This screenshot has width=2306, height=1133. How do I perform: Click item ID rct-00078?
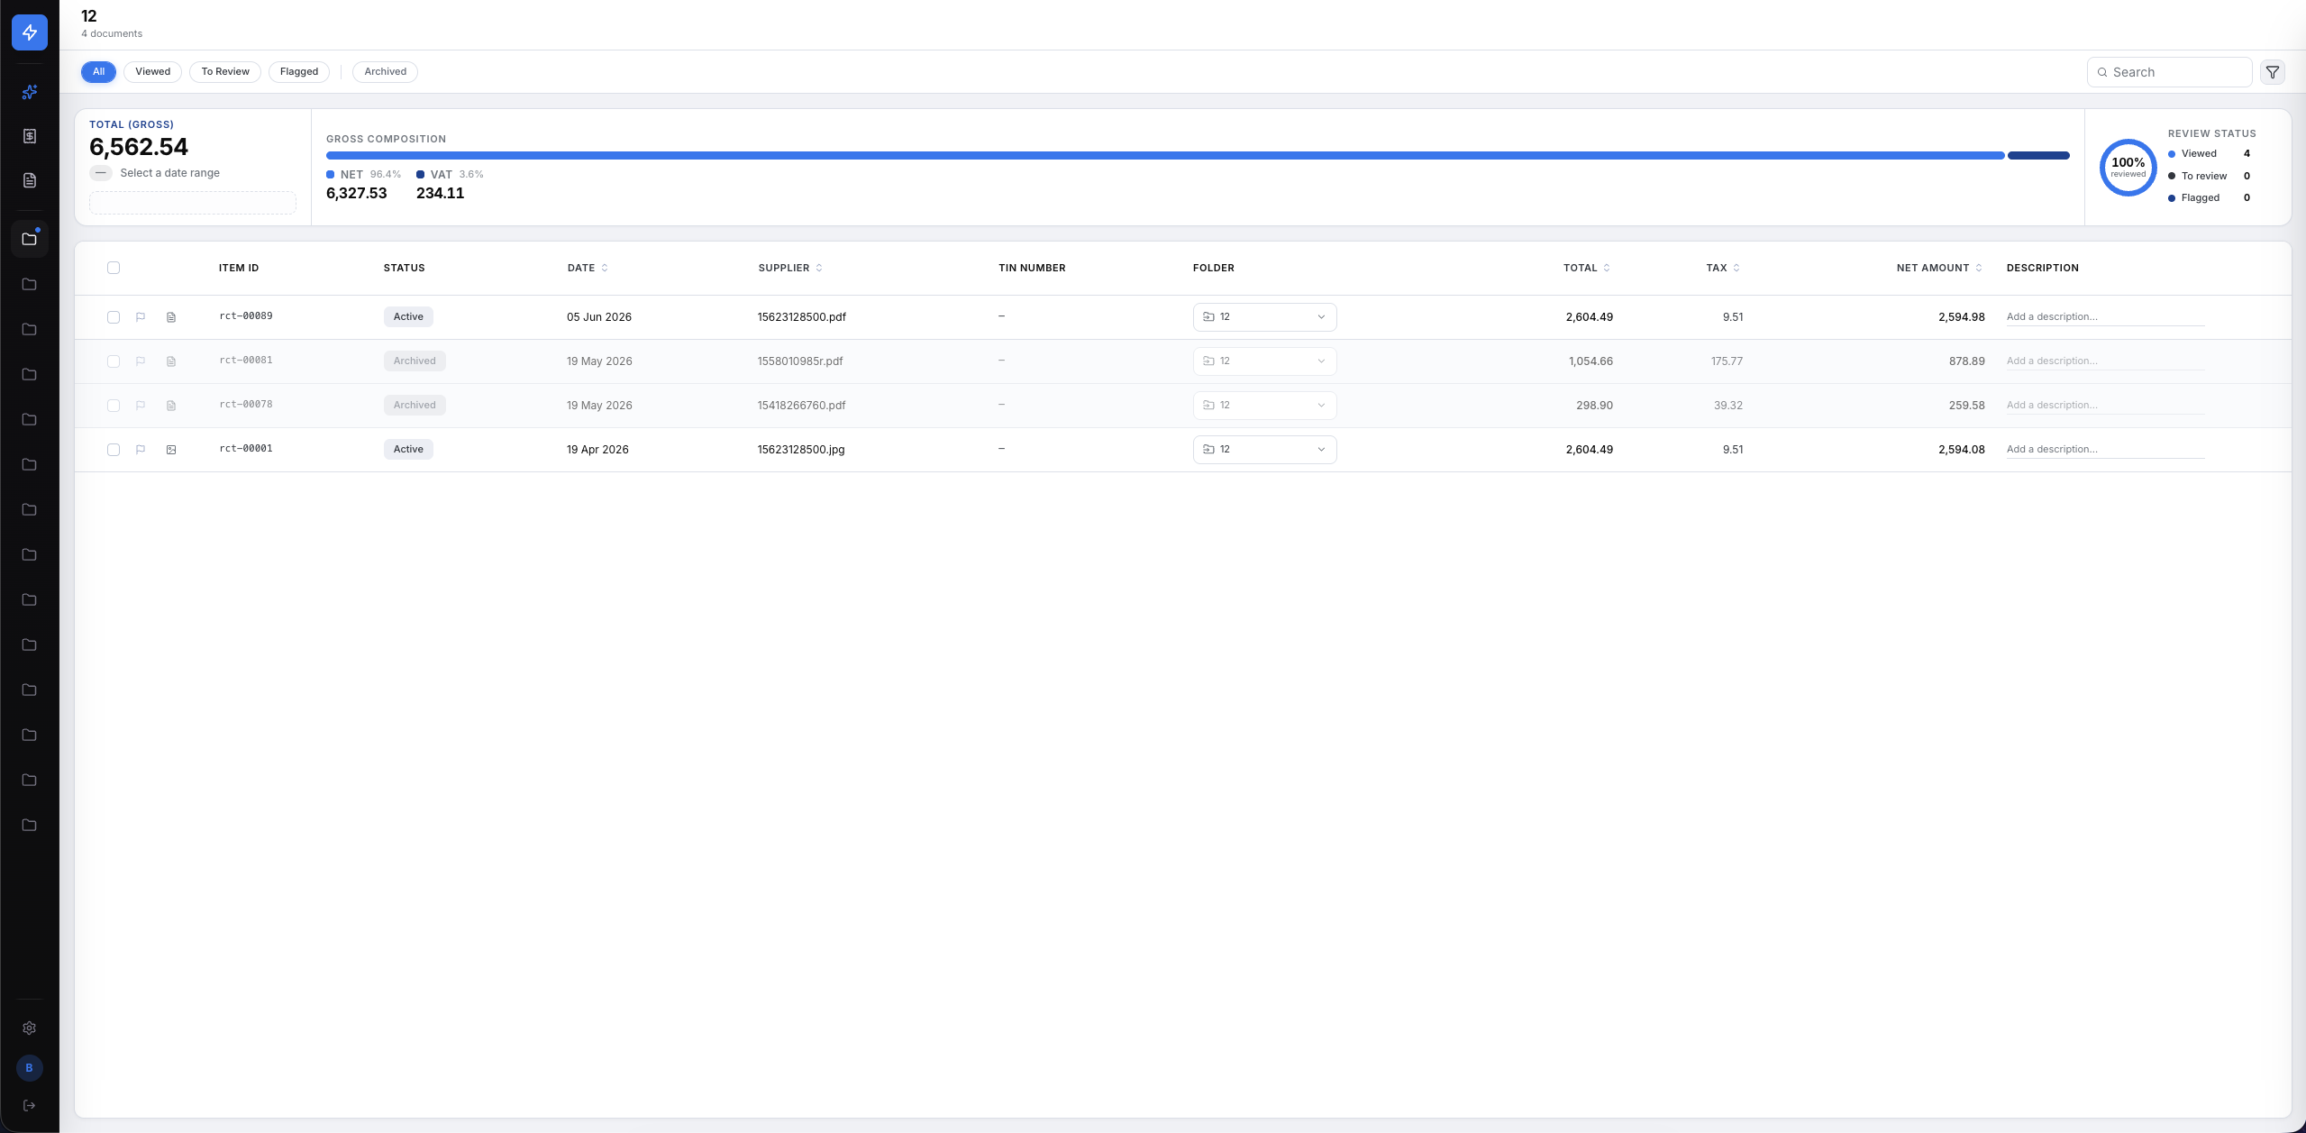click(246, 405)
